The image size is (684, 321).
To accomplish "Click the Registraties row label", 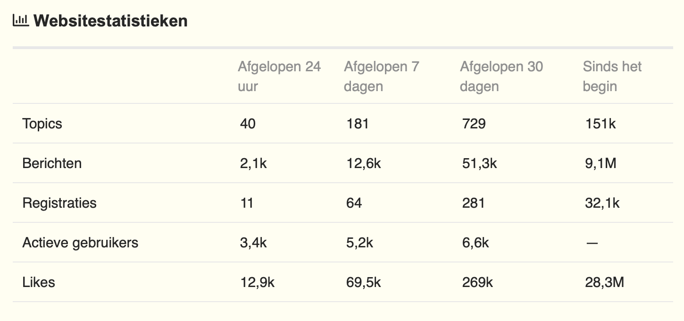I will coord(59,203).
